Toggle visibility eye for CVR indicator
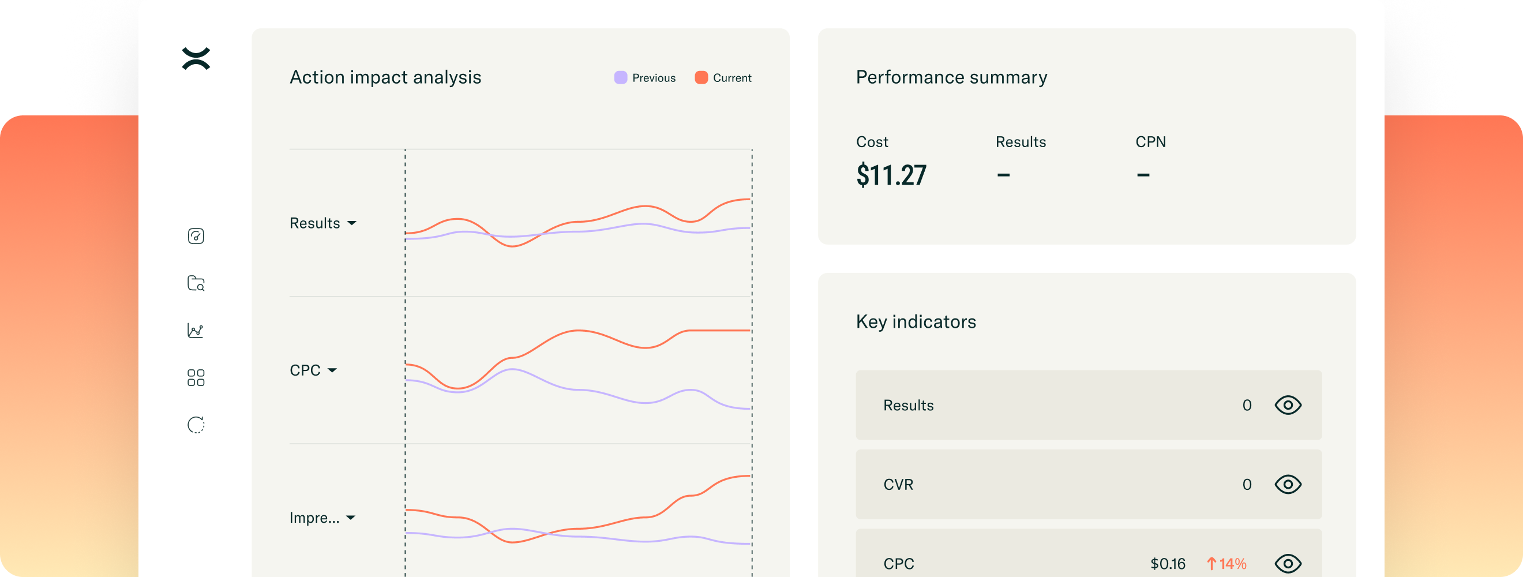Image resolution: width=1523 pixels, height=577 pixels. (x=1288, y=484)
